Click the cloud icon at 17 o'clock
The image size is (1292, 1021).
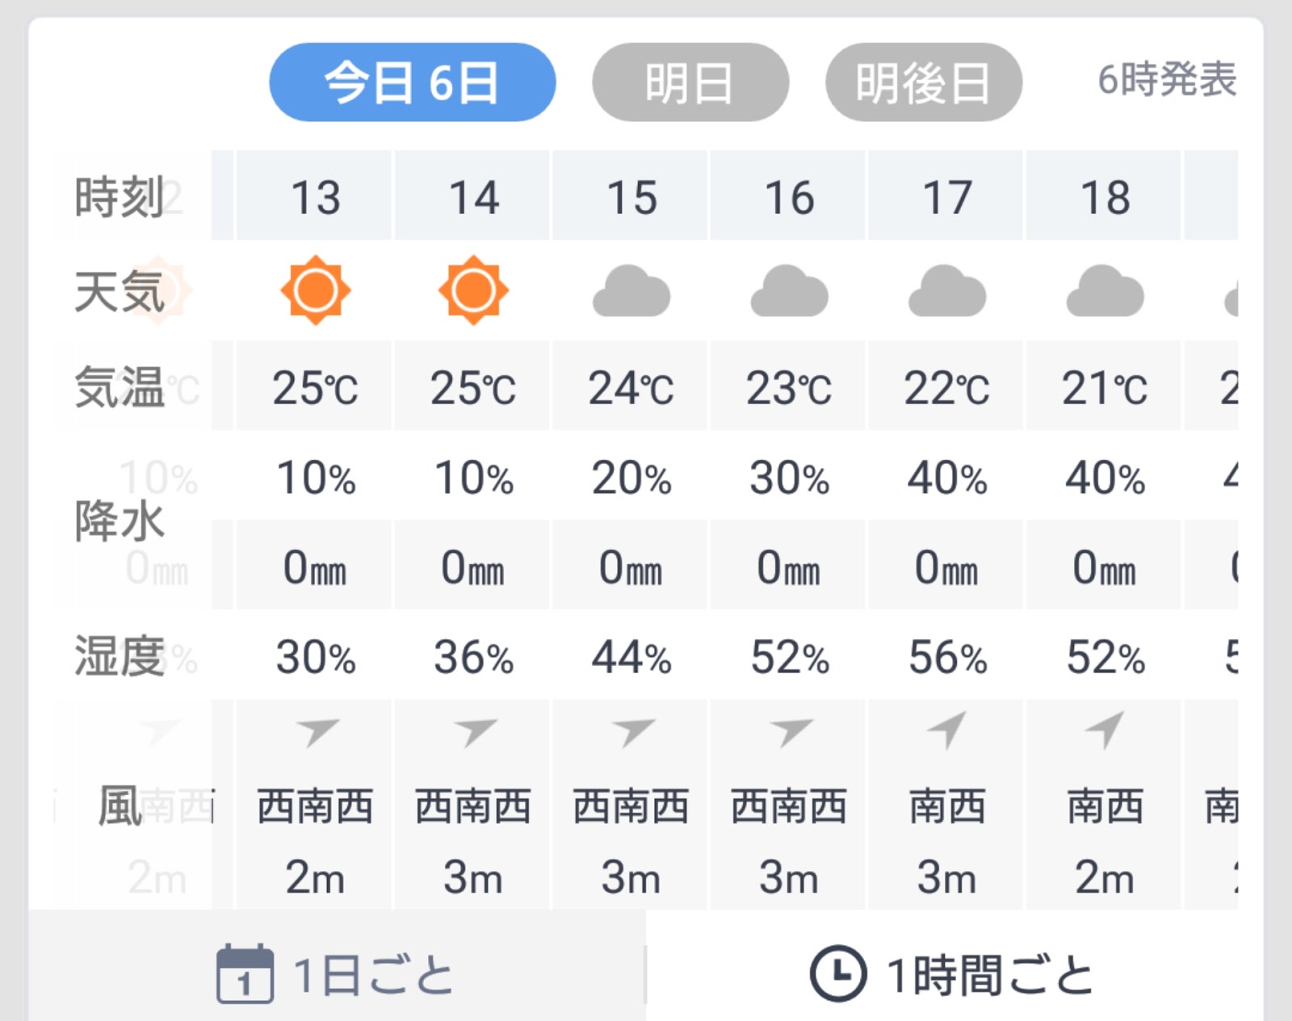click(947, 291)
